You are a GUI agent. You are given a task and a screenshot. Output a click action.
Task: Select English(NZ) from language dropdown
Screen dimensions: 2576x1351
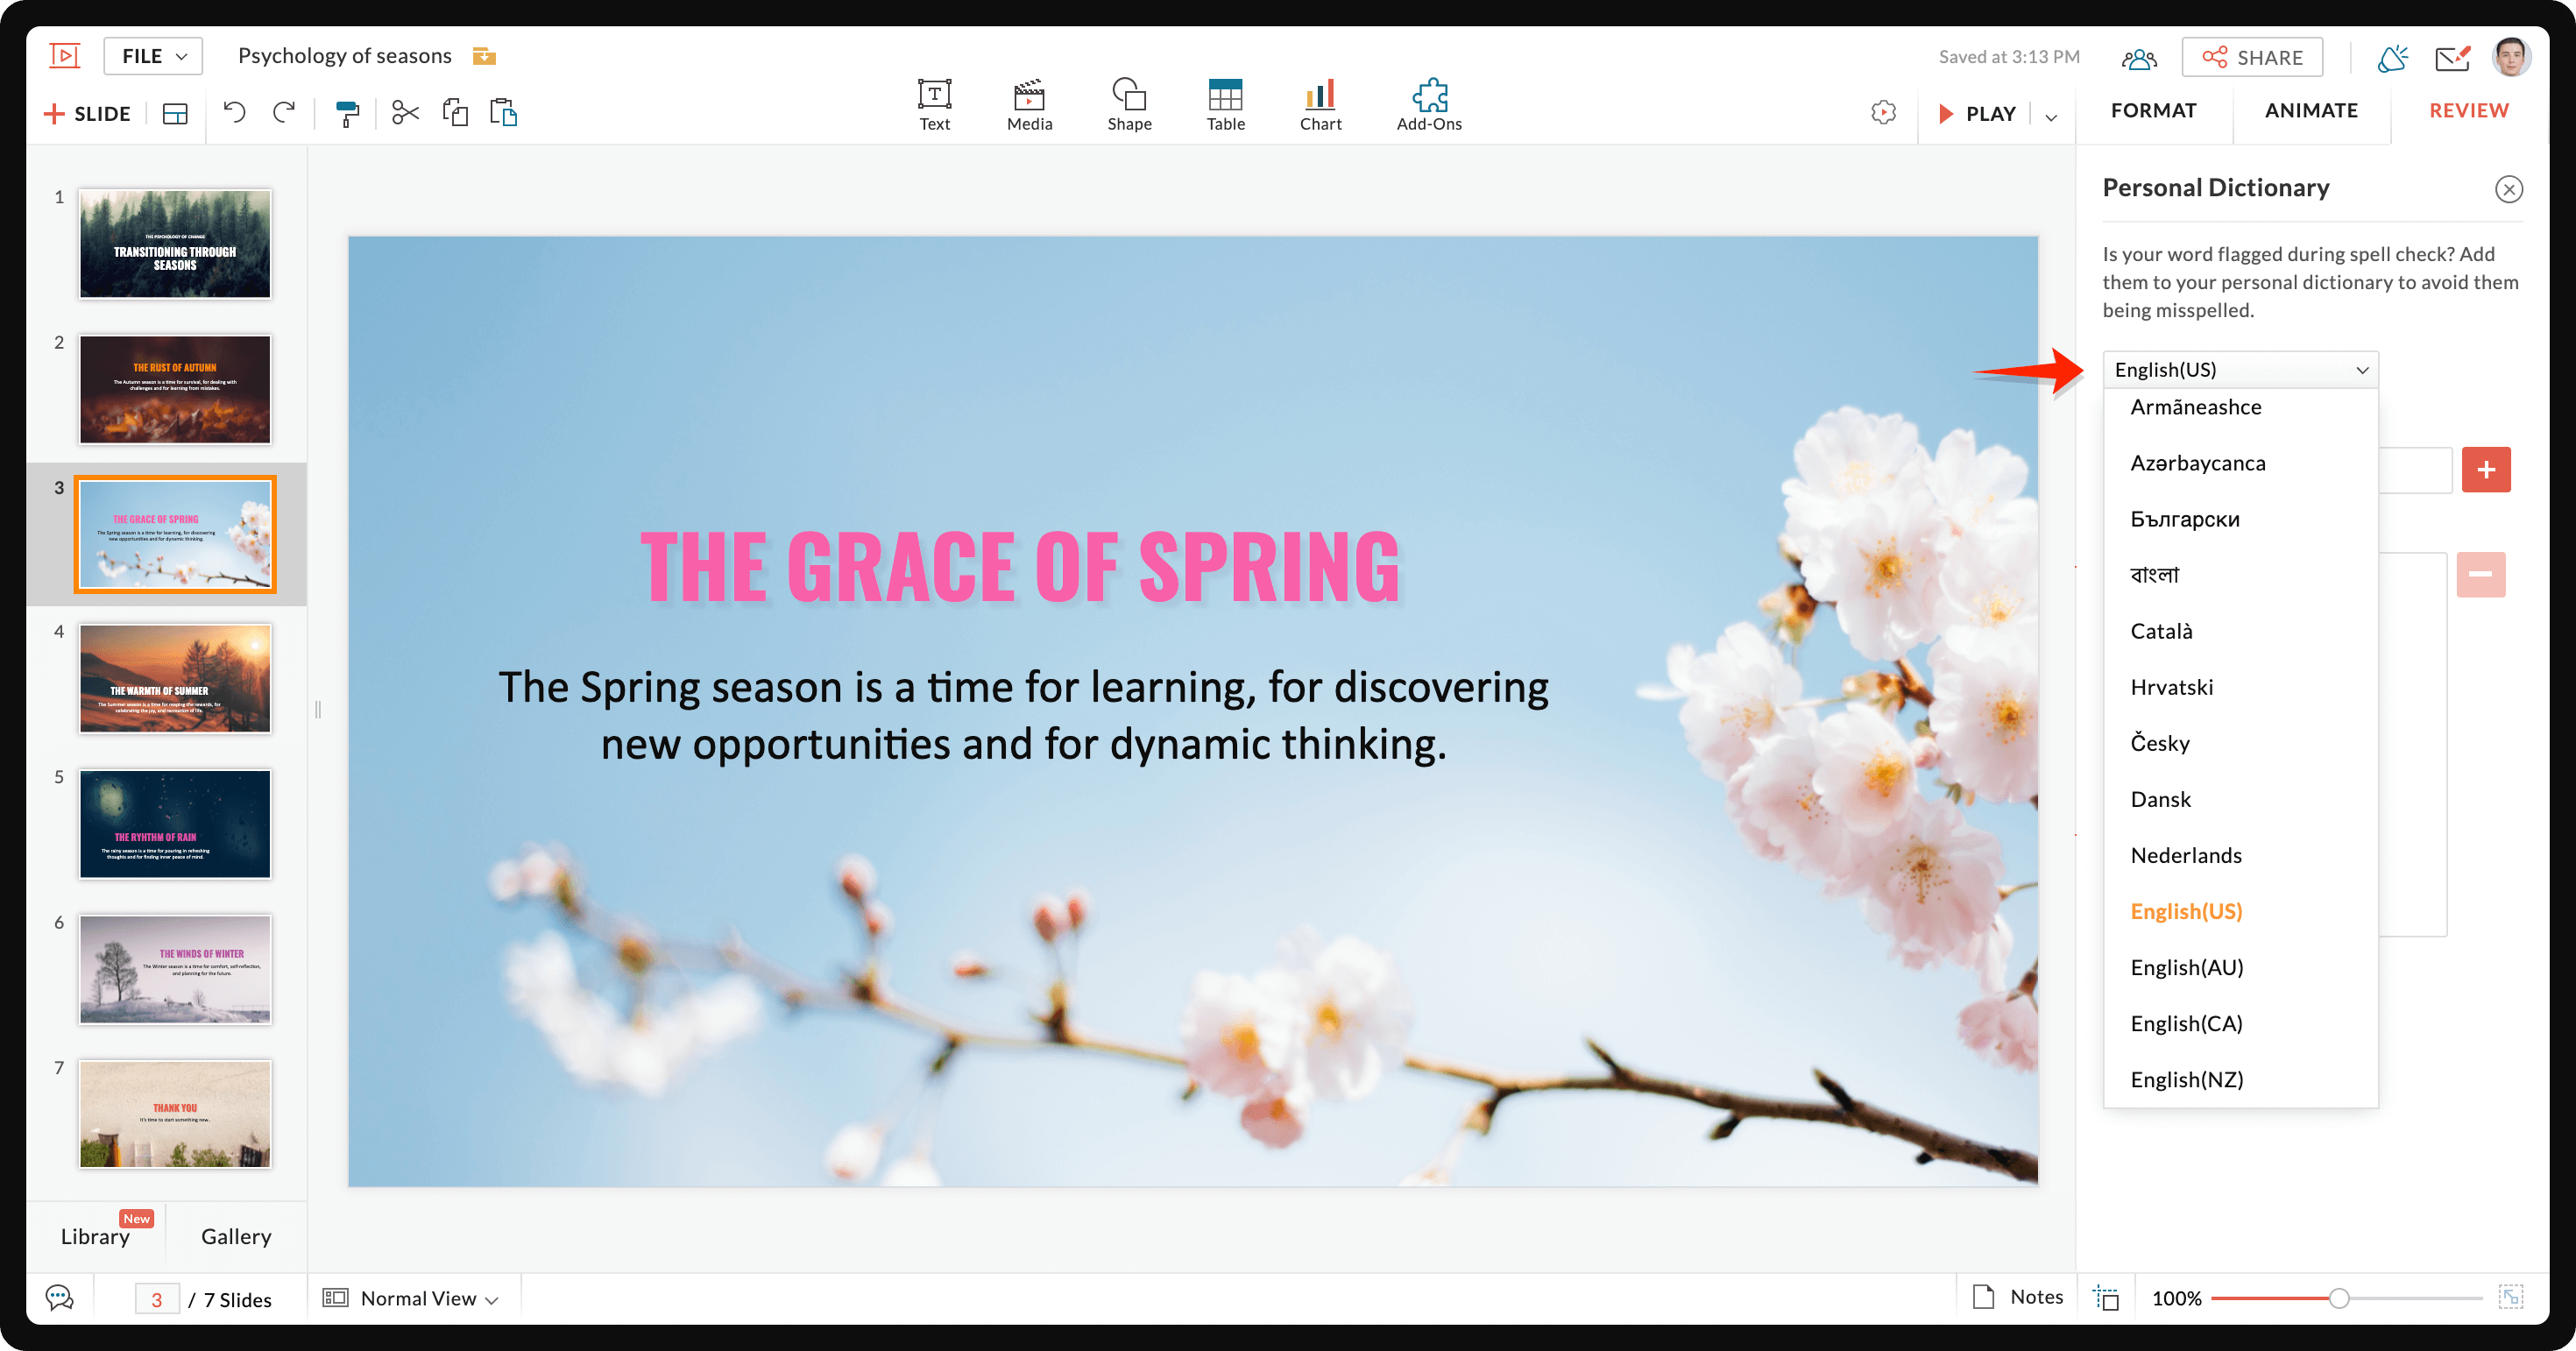(2186, 1079)
